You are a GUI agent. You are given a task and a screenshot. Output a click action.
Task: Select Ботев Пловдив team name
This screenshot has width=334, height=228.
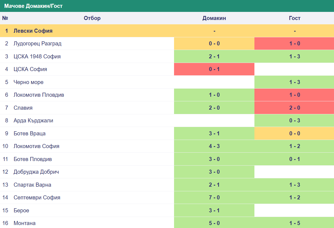[x=32, y=159]
